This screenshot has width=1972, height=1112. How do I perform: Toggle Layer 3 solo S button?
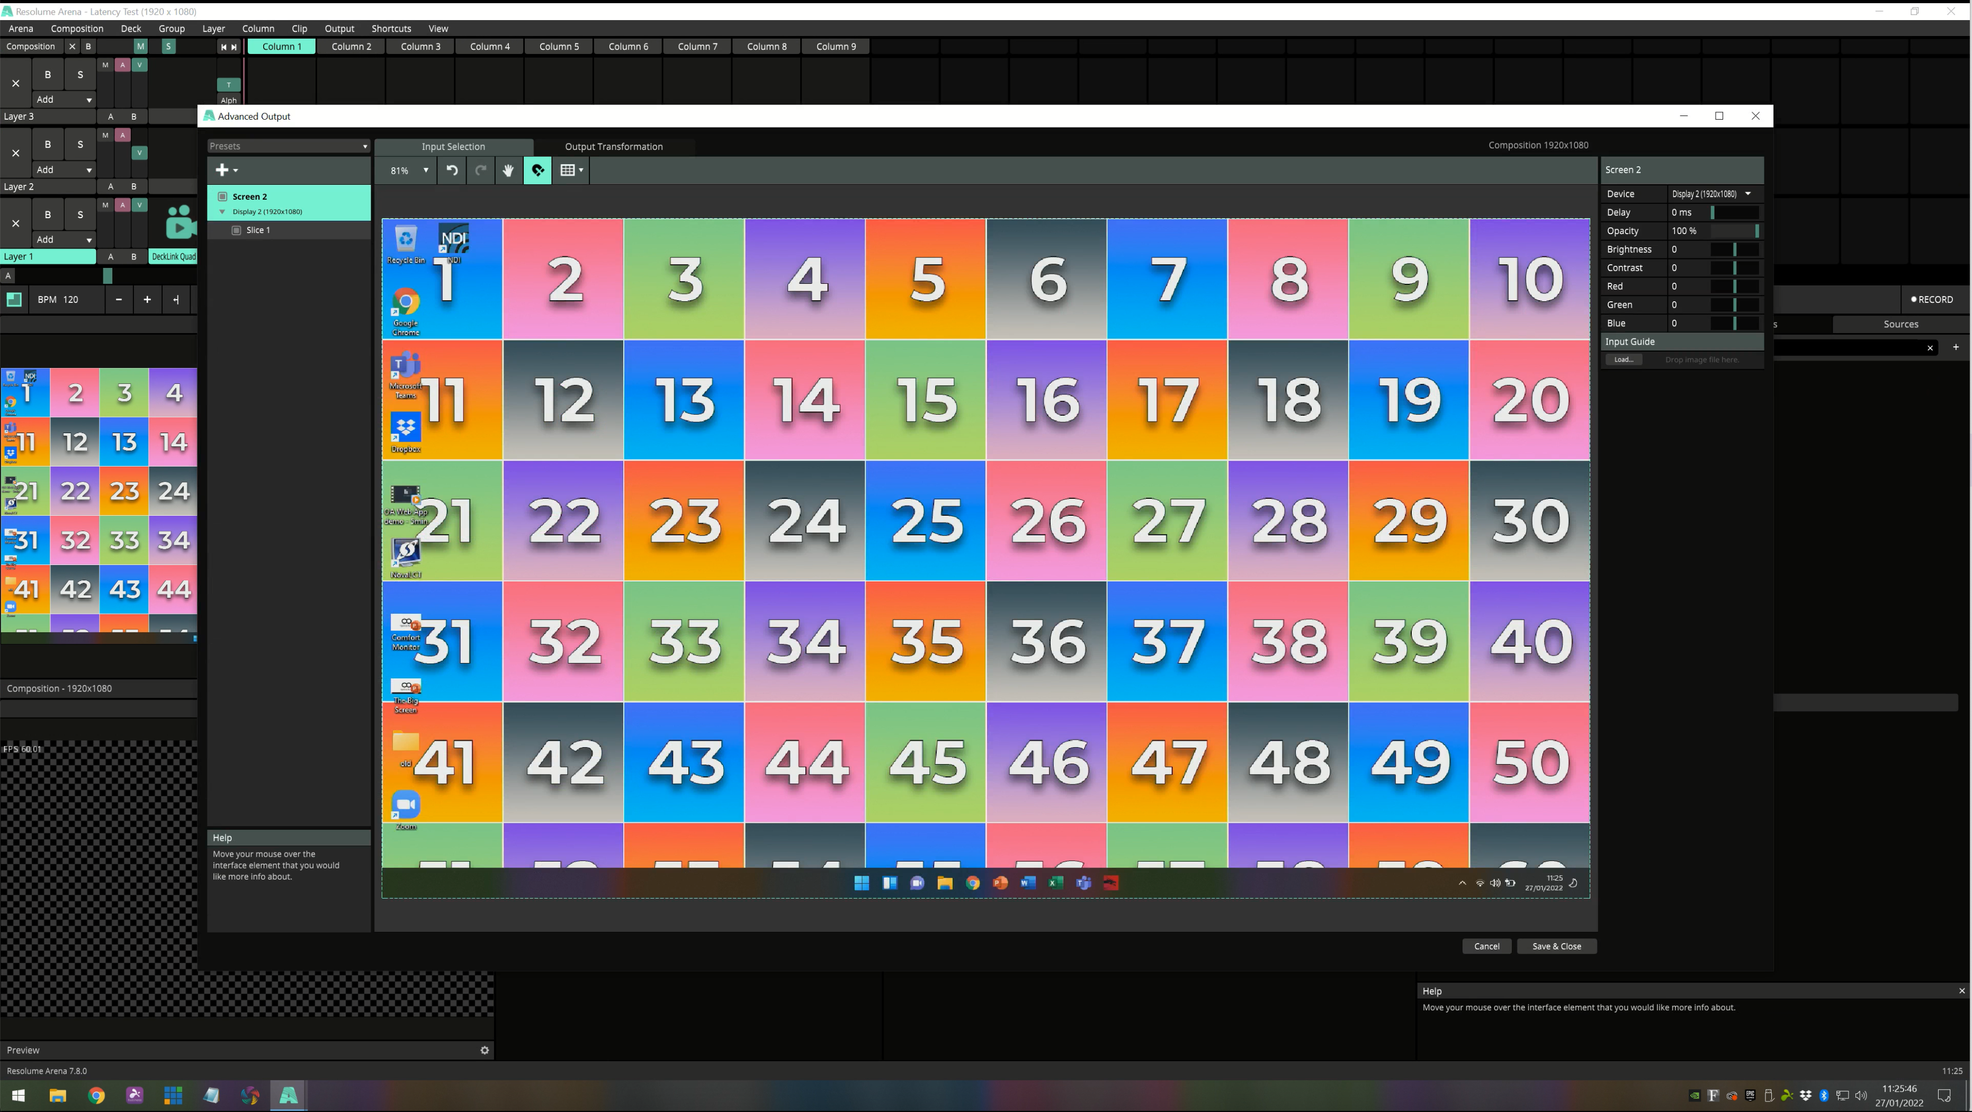click(79, 74)
